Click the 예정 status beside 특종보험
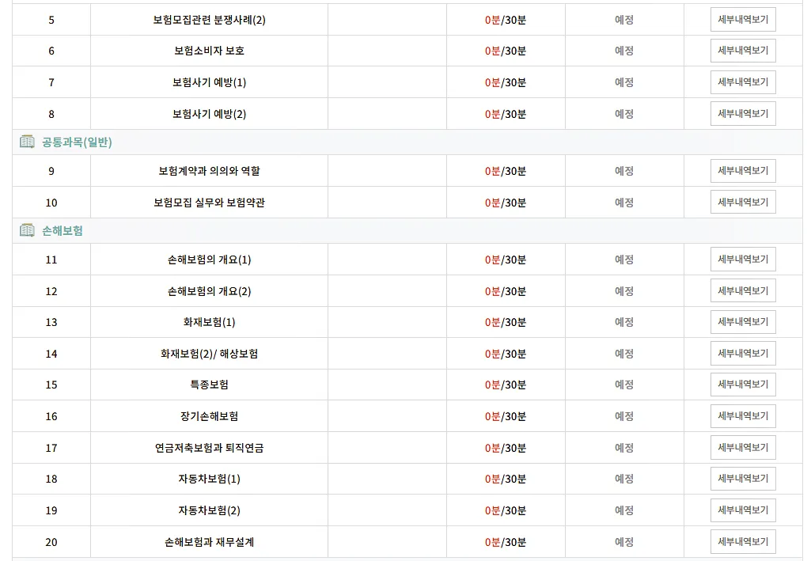811x561 pixels. point(623,385)
